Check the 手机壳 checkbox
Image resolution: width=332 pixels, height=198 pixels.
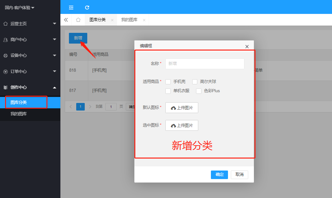[168, 82]
